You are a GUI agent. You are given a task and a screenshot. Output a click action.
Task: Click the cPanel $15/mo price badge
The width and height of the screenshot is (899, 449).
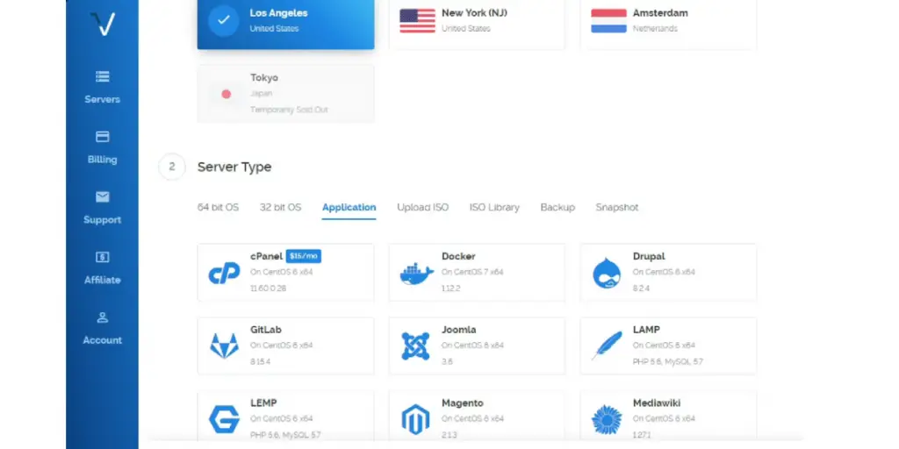(x=303, y=256)
